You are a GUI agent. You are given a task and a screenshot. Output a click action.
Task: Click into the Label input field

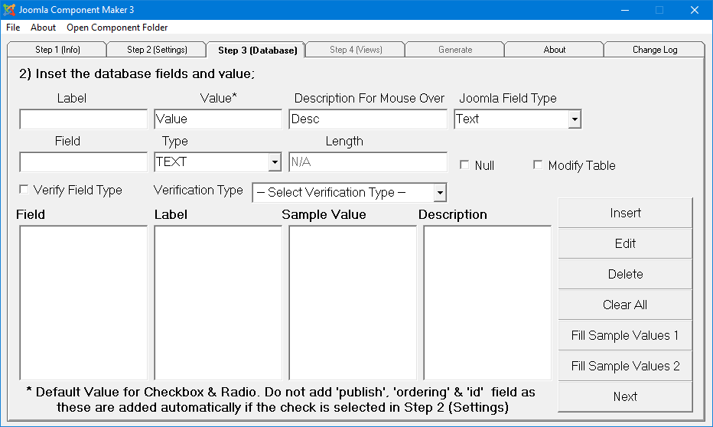point(83,119)
